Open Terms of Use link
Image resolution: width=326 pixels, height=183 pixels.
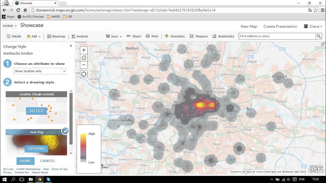pyautogui.click(x=59, y=169)
